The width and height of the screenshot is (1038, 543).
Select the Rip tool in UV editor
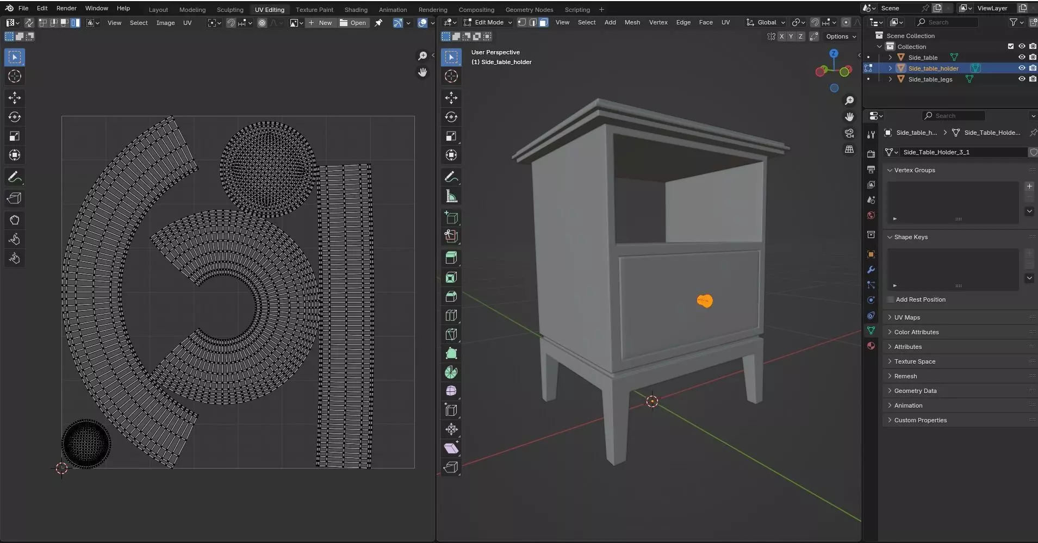click(15, 198)
